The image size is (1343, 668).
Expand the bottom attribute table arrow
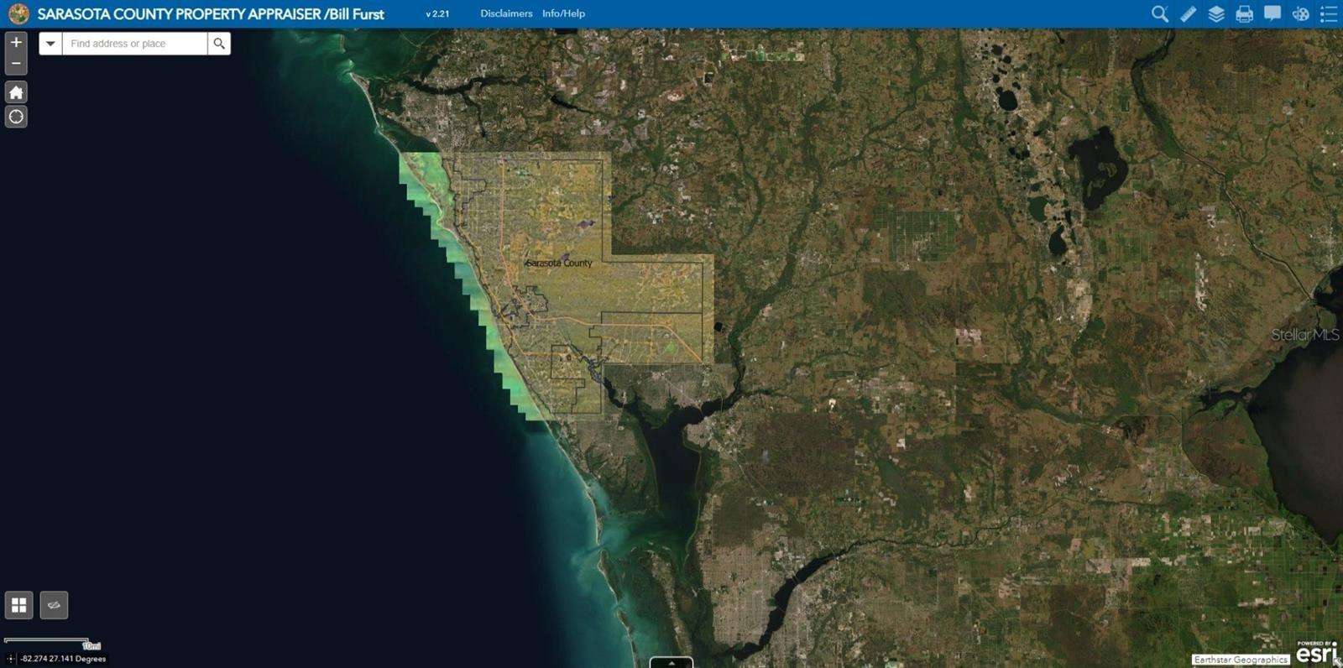(671, 663)
